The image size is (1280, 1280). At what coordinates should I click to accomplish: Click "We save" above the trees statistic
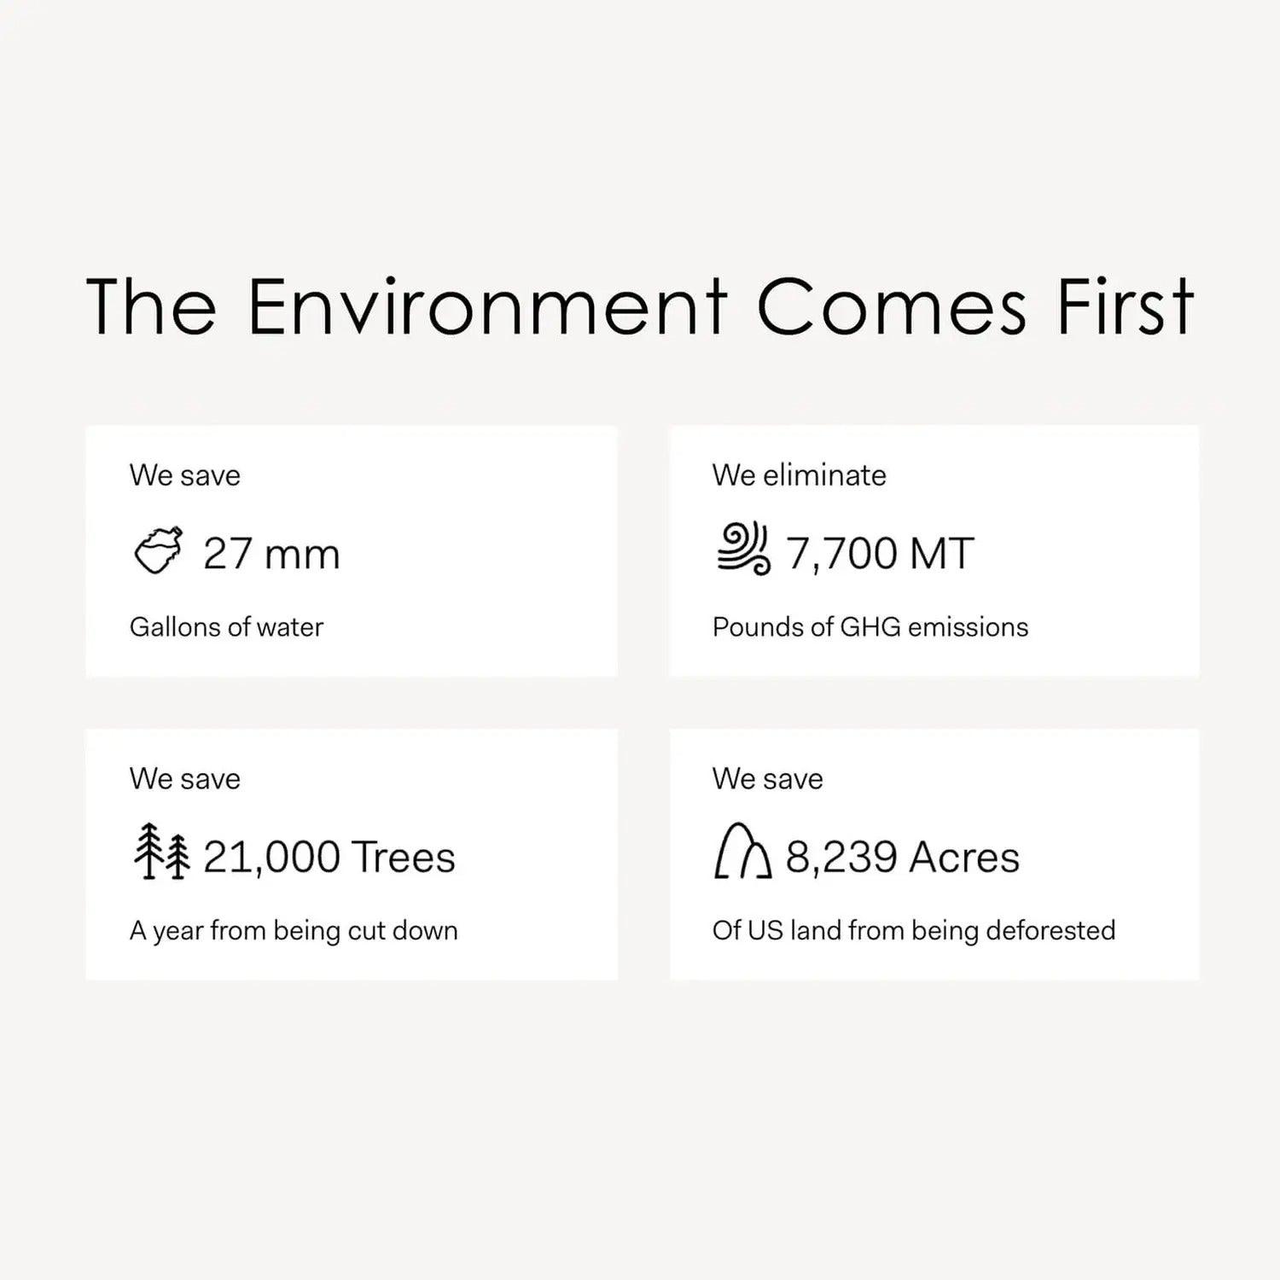tap(184, 778)
